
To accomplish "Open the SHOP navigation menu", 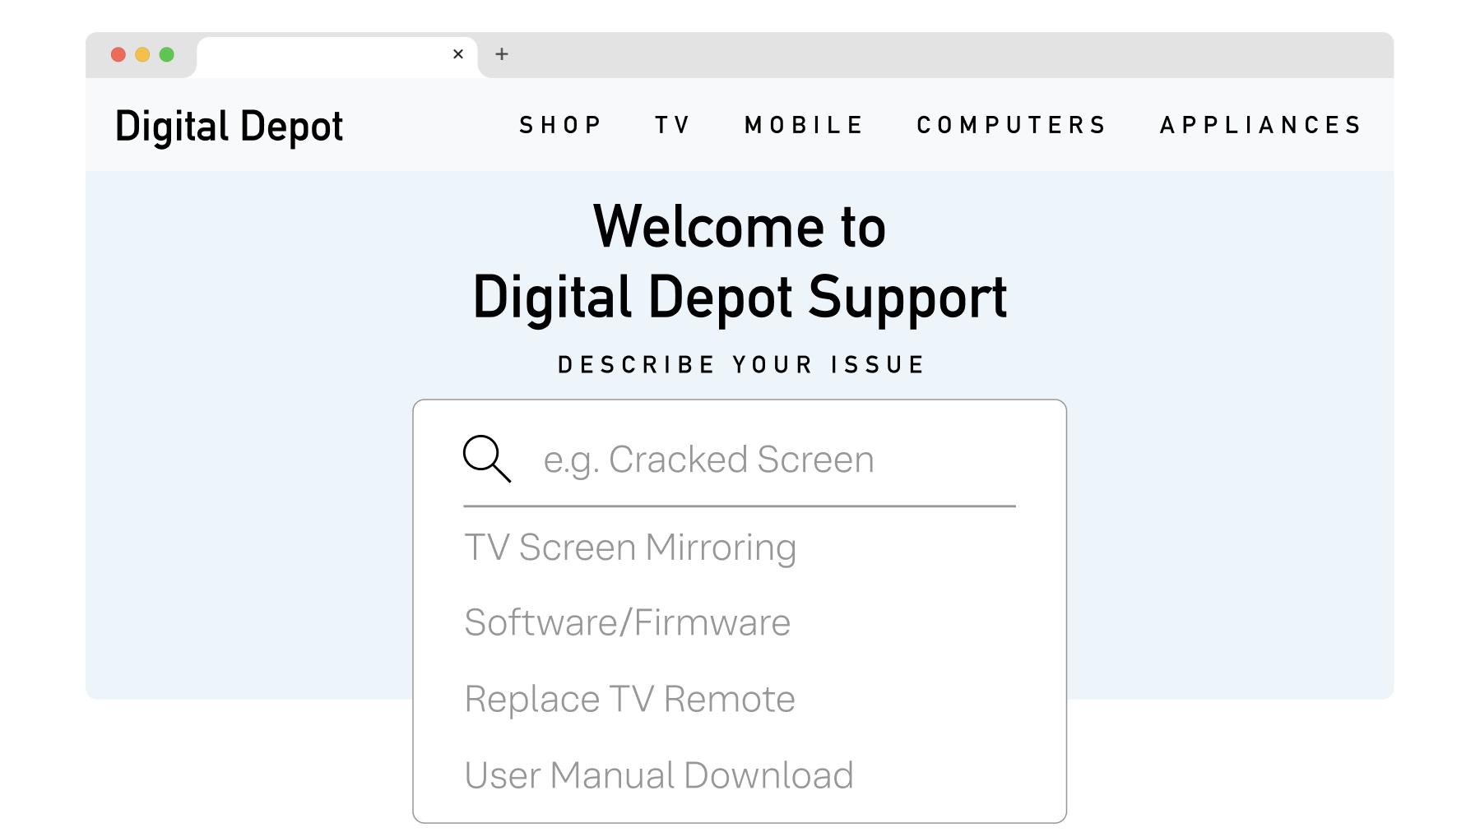I will (560, 125).
